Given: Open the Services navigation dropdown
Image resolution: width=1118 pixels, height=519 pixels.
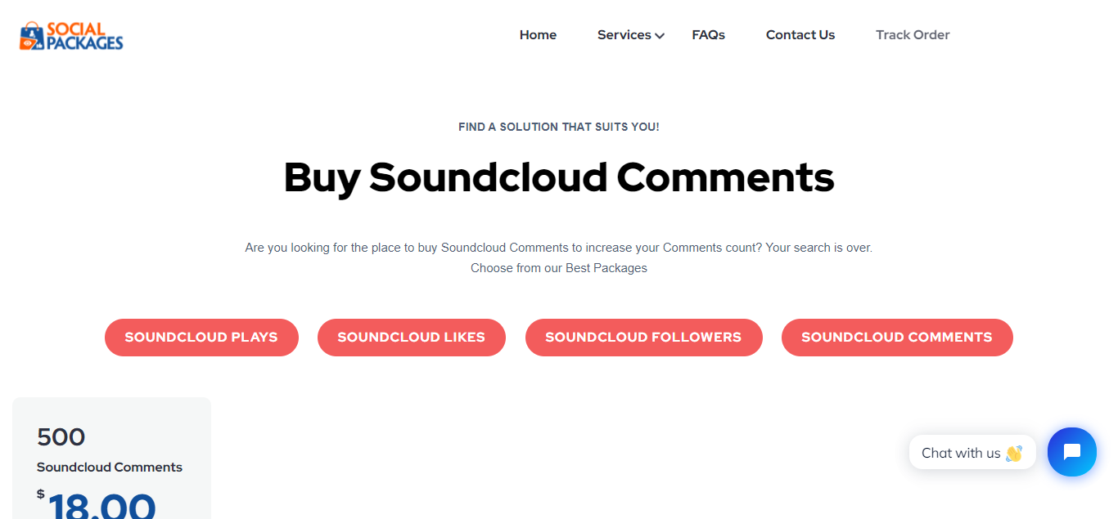Looking at the screenshot, I should point(624,34).
